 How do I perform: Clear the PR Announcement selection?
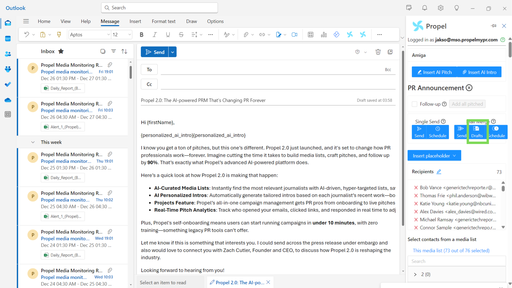click(x=469, y=88)
